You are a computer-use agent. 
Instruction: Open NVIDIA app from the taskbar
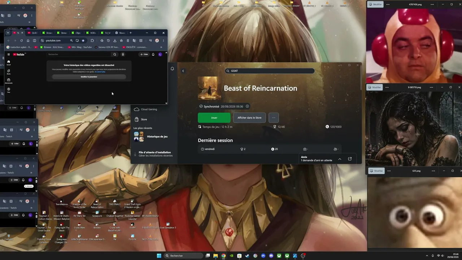(231, 256)
